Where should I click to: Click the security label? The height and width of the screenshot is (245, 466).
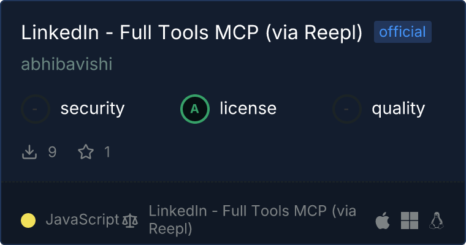point(93,109)
